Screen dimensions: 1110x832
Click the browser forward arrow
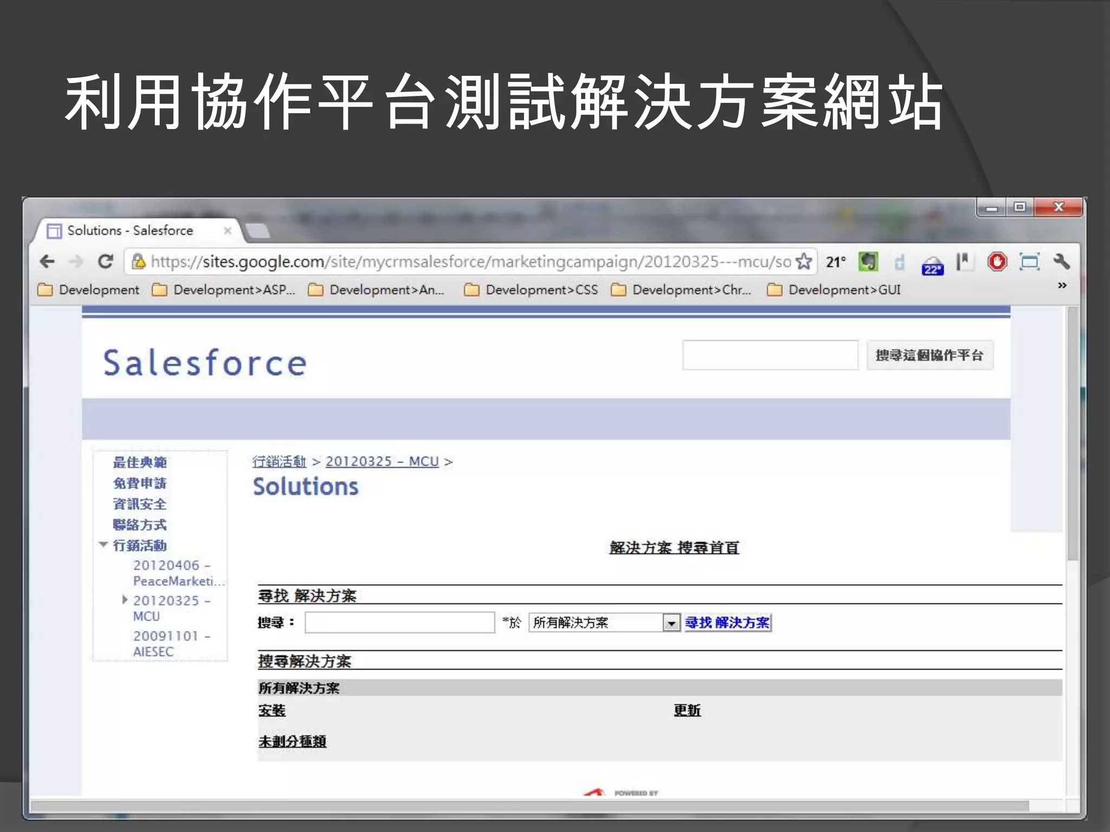pyautogui.click(x=76, y=262)
